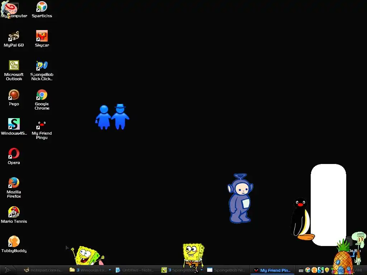Screen dimensions: 367x275
Task: Select the Mozilla Firefox desktop shortcut
Action: [x=14, y=188]
